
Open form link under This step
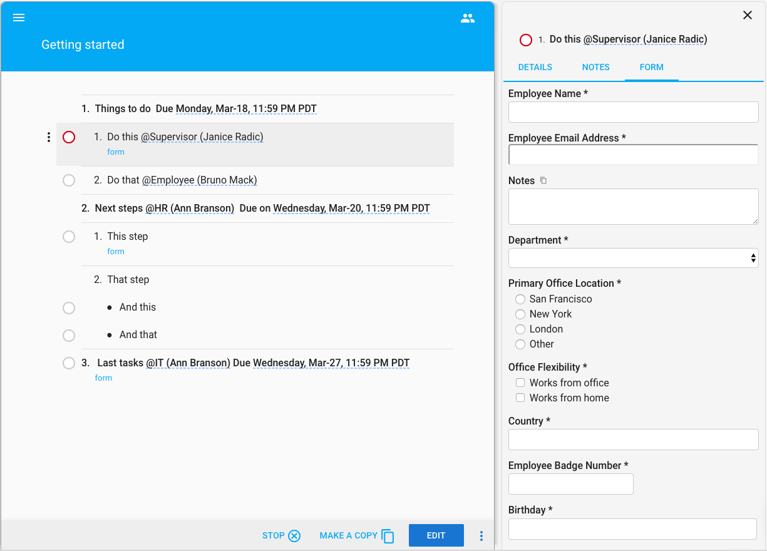click(x=116, y=252)
